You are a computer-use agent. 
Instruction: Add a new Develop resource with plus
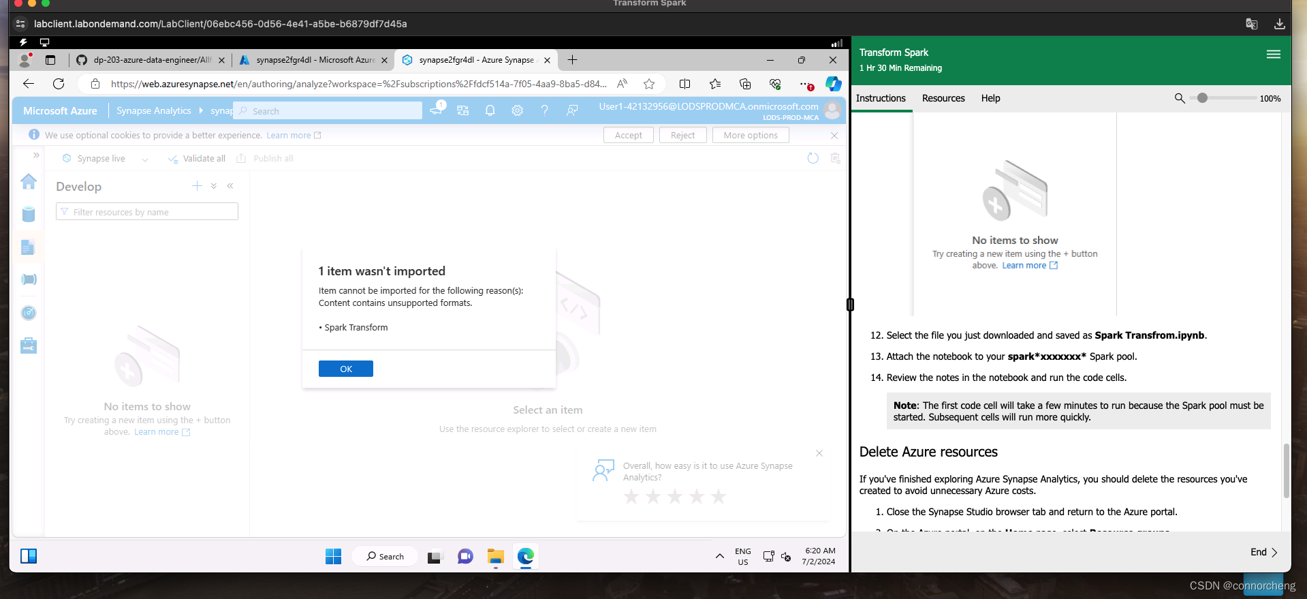tap(197, 186)
